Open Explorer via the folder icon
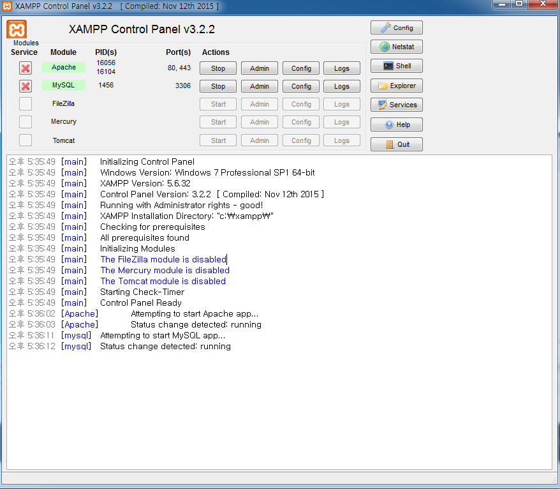This screenshot has width=560, height=489. [397, 86]
